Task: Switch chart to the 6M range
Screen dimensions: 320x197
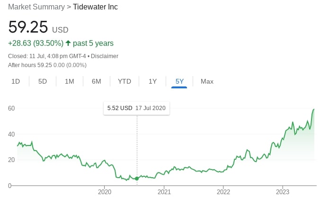Action: (x=97, y=81)
